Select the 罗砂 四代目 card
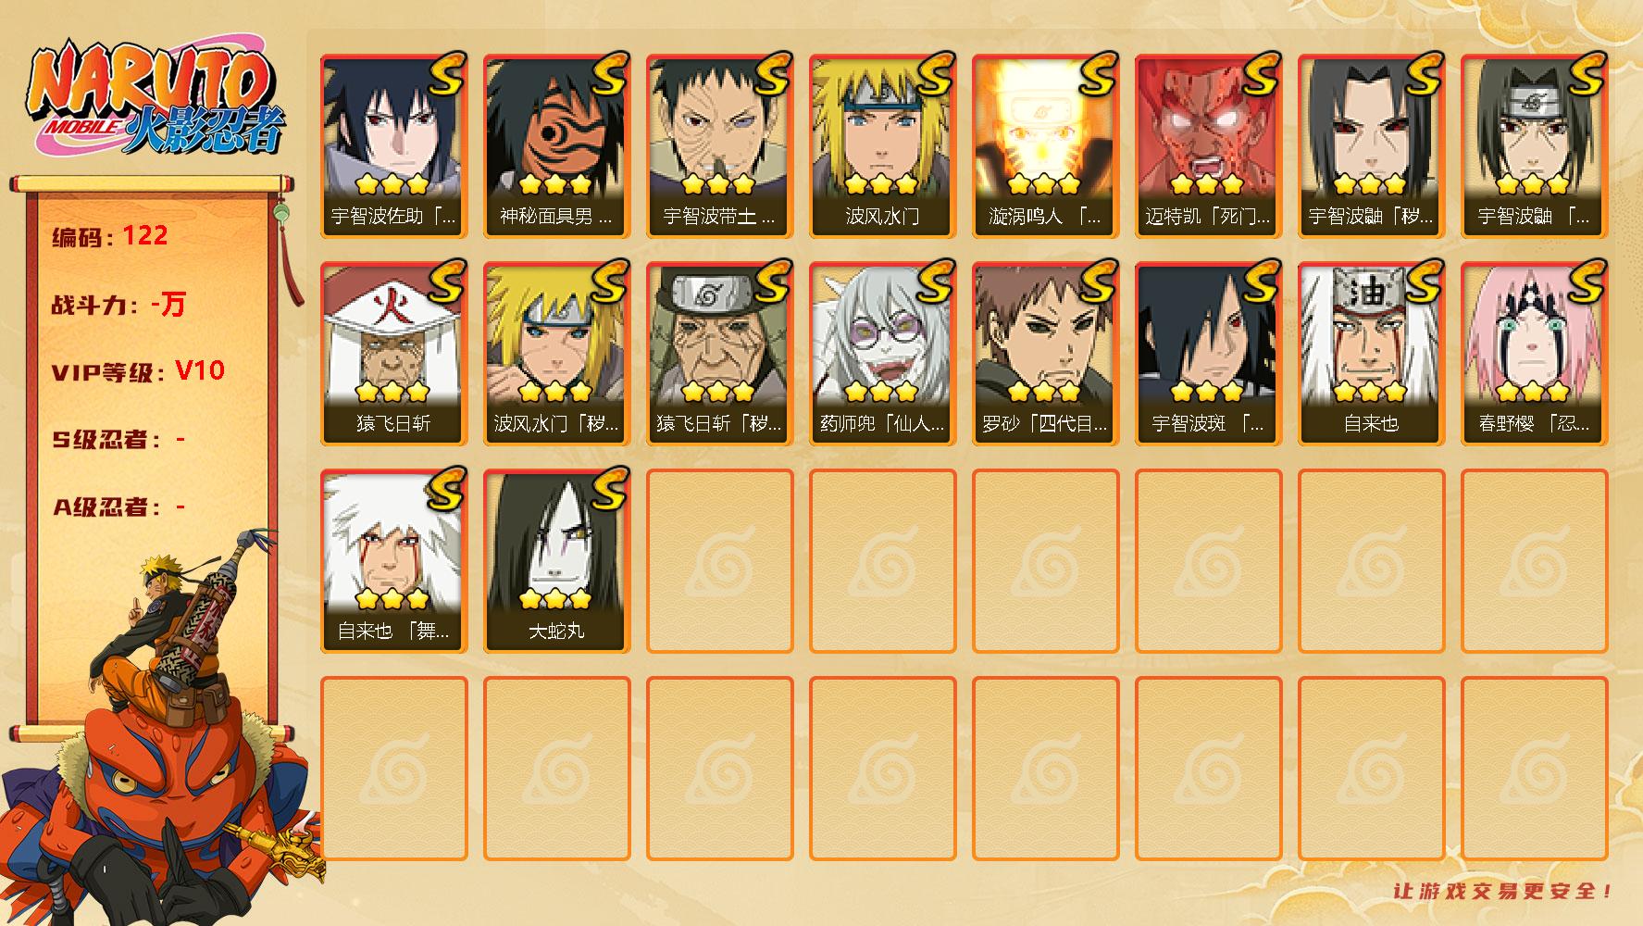Screen dimensions: 1643x926 tap(1045, 354)
